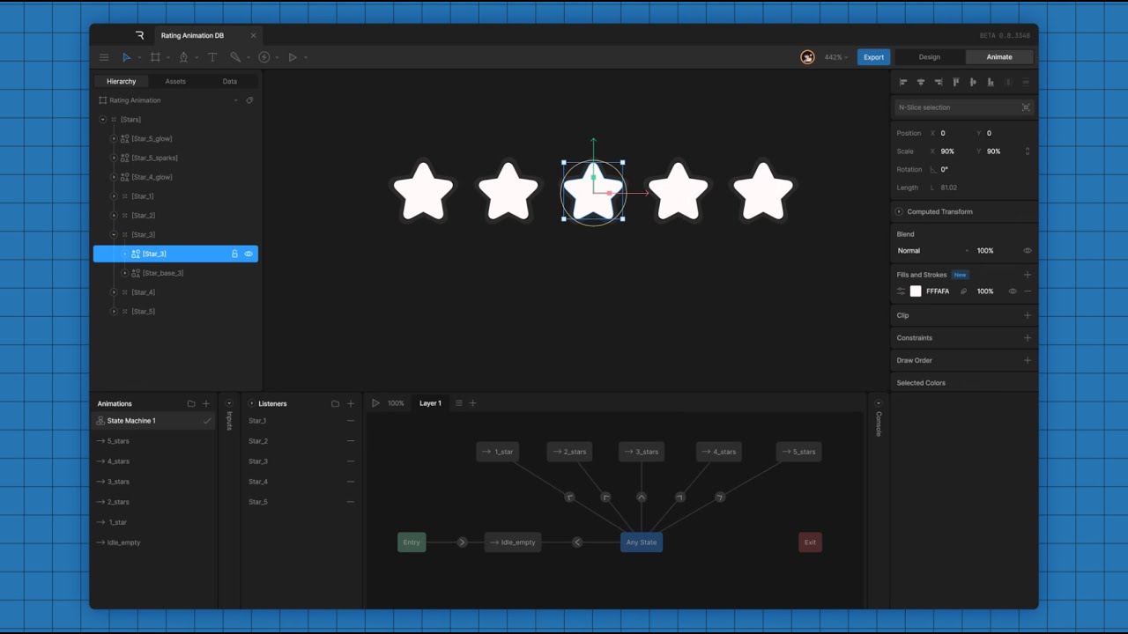The height and width of the screenshot is (634, 1128).
Task: Add a new listener with plus icon
Action: click(x=351, y=403)
